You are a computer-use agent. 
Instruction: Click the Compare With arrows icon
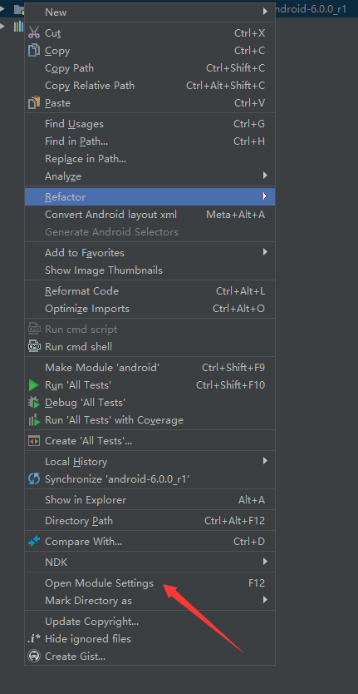tap(34, 541)
